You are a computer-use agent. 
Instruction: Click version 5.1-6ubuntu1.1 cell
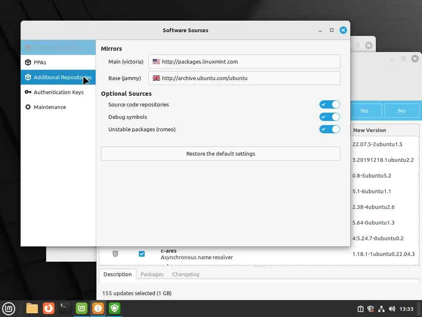tap(372, 191)
